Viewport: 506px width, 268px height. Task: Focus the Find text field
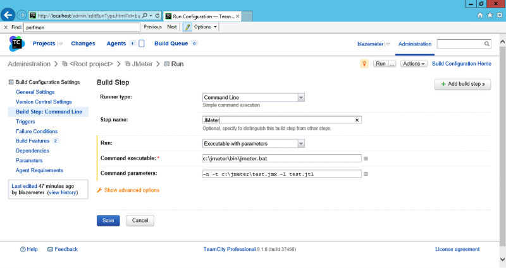coord(82,27)
